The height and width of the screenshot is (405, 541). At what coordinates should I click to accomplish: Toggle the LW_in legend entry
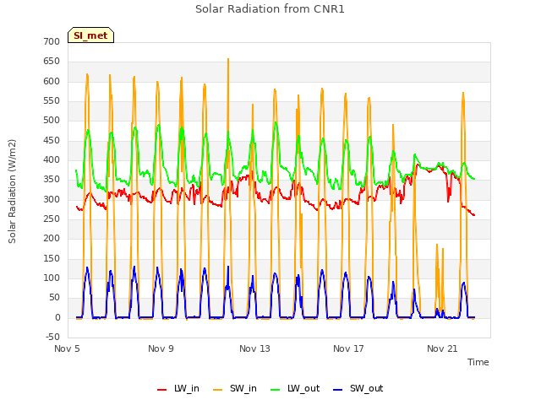[x=178, y=388]
